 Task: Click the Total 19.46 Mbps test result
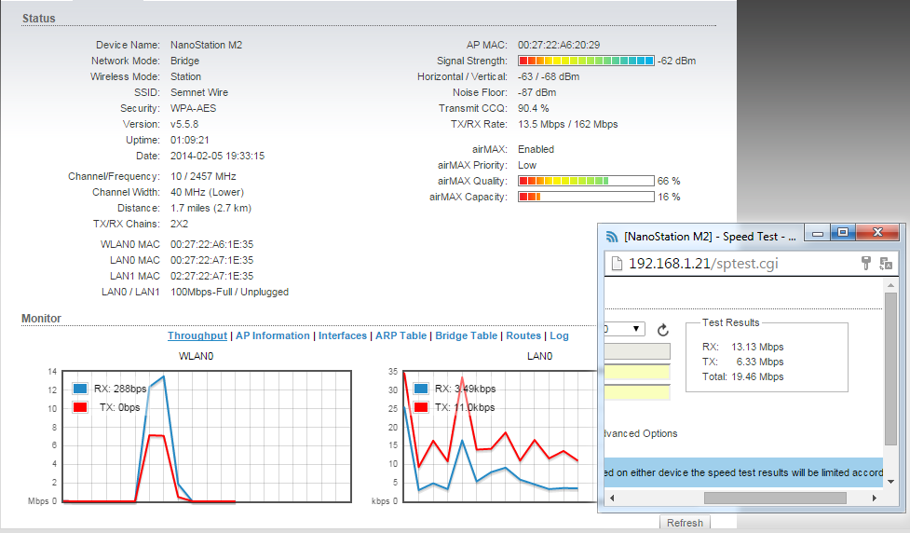[743, 376]
